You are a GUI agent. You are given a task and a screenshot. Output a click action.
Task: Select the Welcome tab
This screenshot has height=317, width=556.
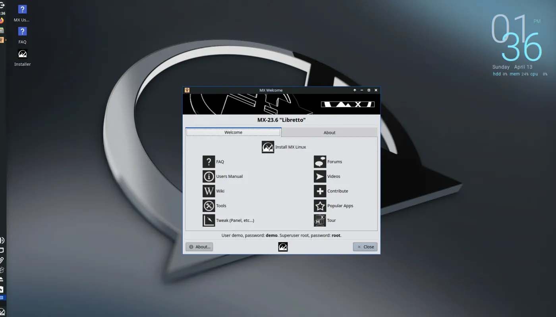click(233, 132)
